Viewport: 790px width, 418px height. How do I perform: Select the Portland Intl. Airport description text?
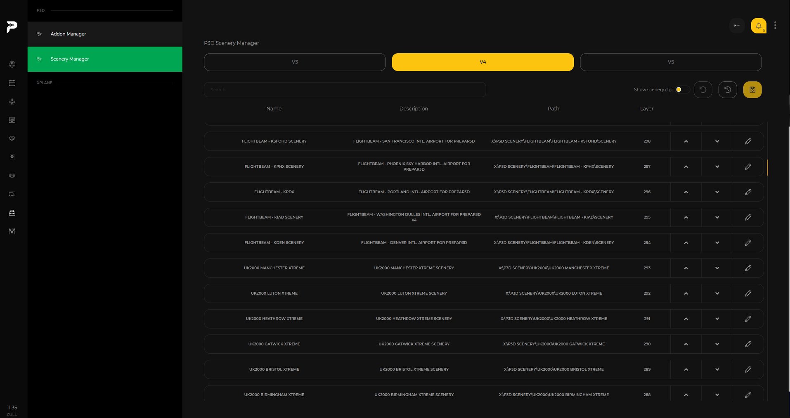(414, 192)
